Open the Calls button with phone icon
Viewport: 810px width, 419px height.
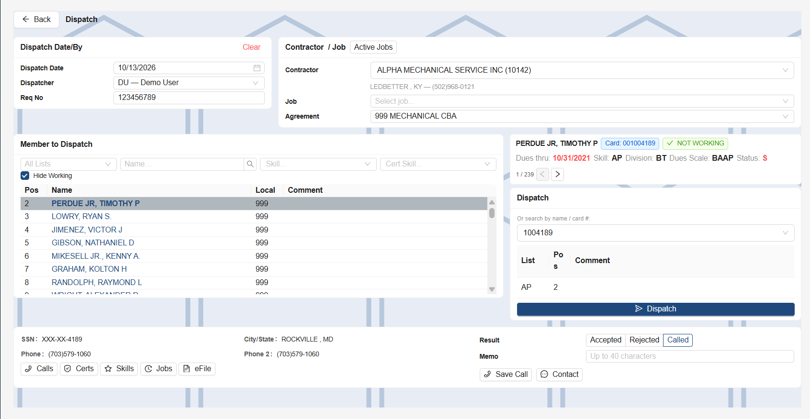coord(39,369)
